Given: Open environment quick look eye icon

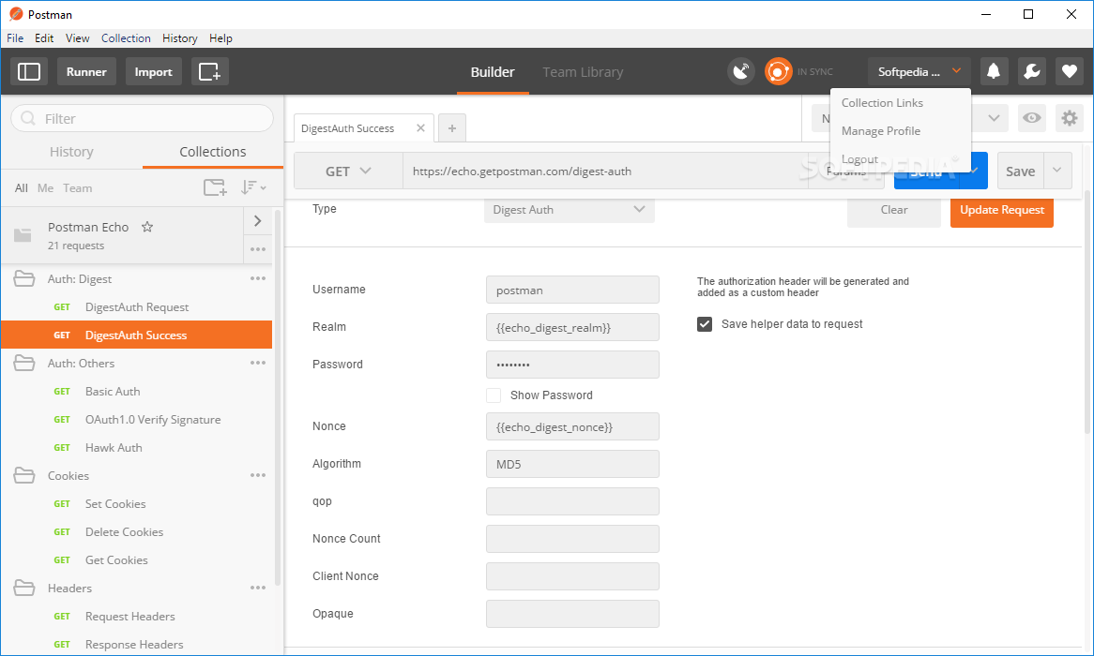Looking at the screenshot, I should click(1031, 118).
